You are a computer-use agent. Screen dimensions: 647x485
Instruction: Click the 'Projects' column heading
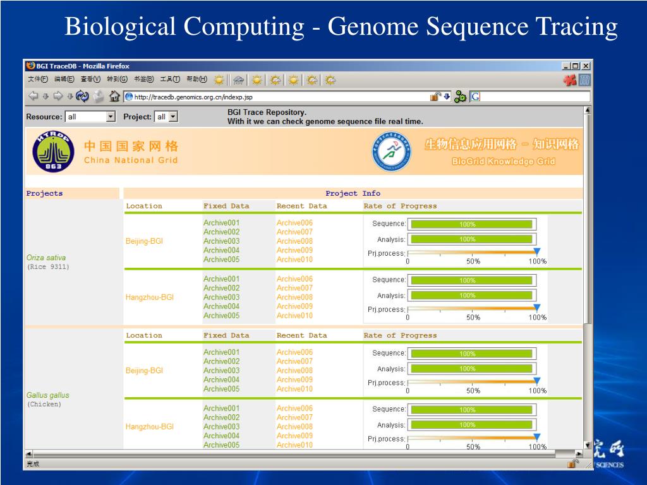point(45,193)
